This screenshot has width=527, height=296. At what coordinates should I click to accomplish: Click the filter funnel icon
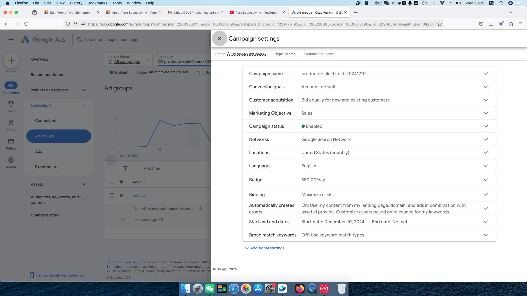(x=125, y=168)
